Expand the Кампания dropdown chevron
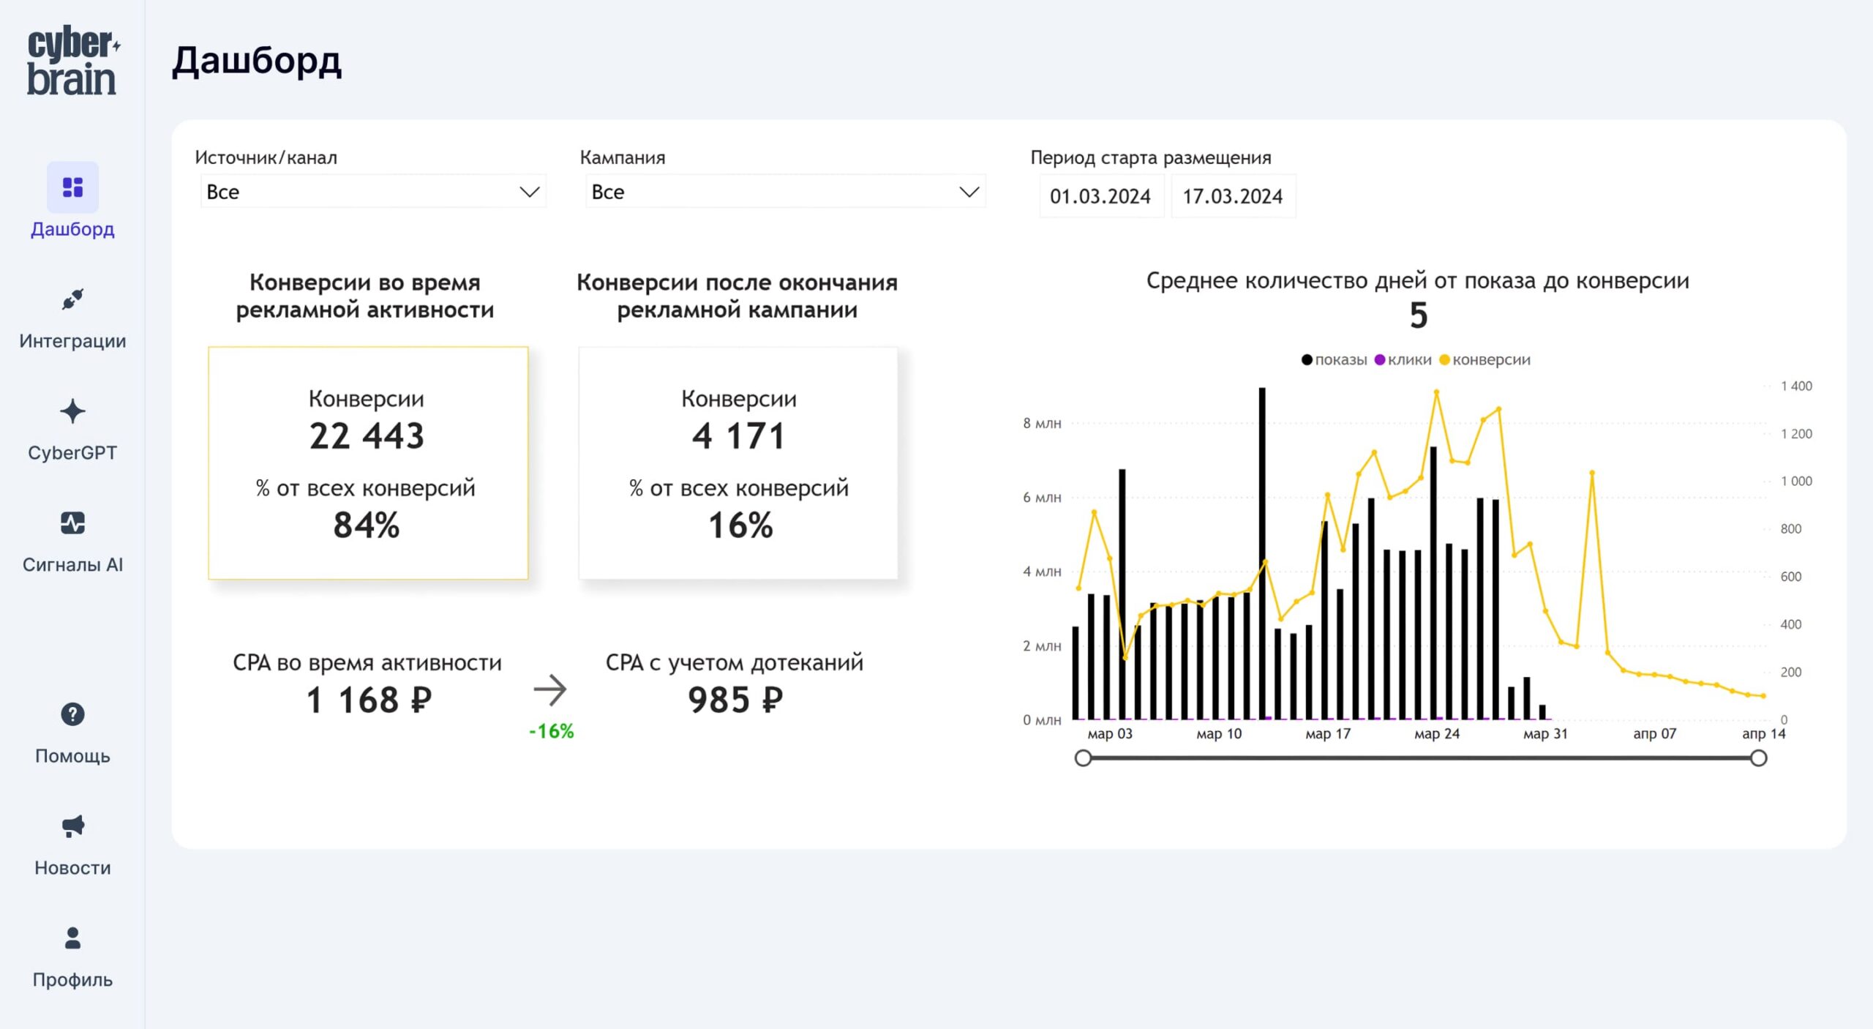Image resolution: width=1873 pixels, height=1029 pixels. click(x=969, y=192)
